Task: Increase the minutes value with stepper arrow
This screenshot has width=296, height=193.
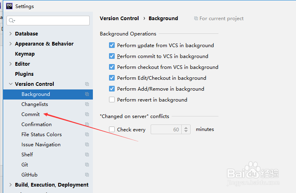Action: click(x=186, y=128)
